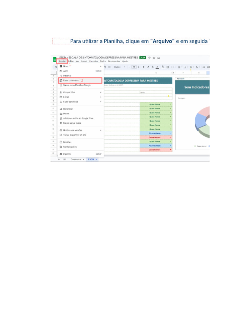Click the 123 number format button
240x320 pixels.
tap(109, 67)
